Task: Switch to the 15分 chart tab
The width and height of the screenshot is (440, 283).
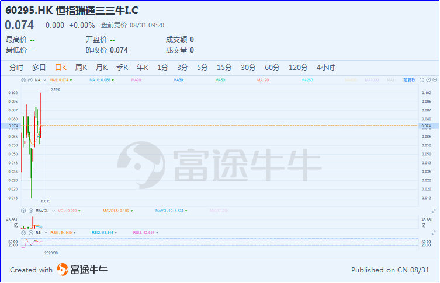Action: (x=224, y=68)
